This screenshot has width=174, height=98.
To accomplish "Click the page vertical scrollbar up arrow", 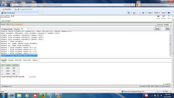I will [173, 16].
